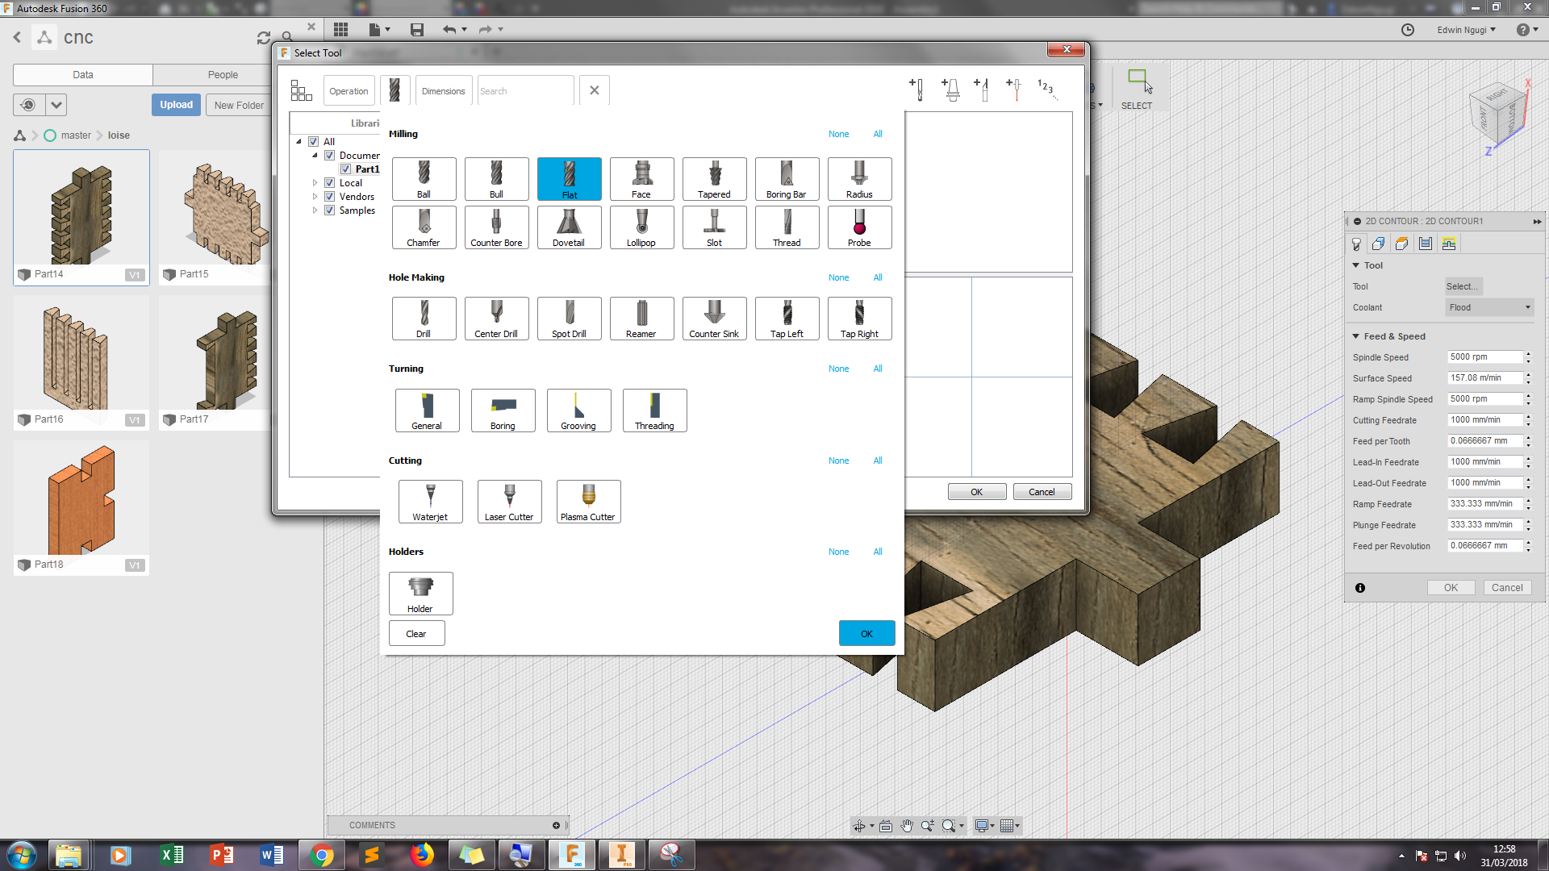Image resolution: width=1549 pixels, height=871 pixels.
Task: Select the Ball mill tool type
Action: coord(424,179)
